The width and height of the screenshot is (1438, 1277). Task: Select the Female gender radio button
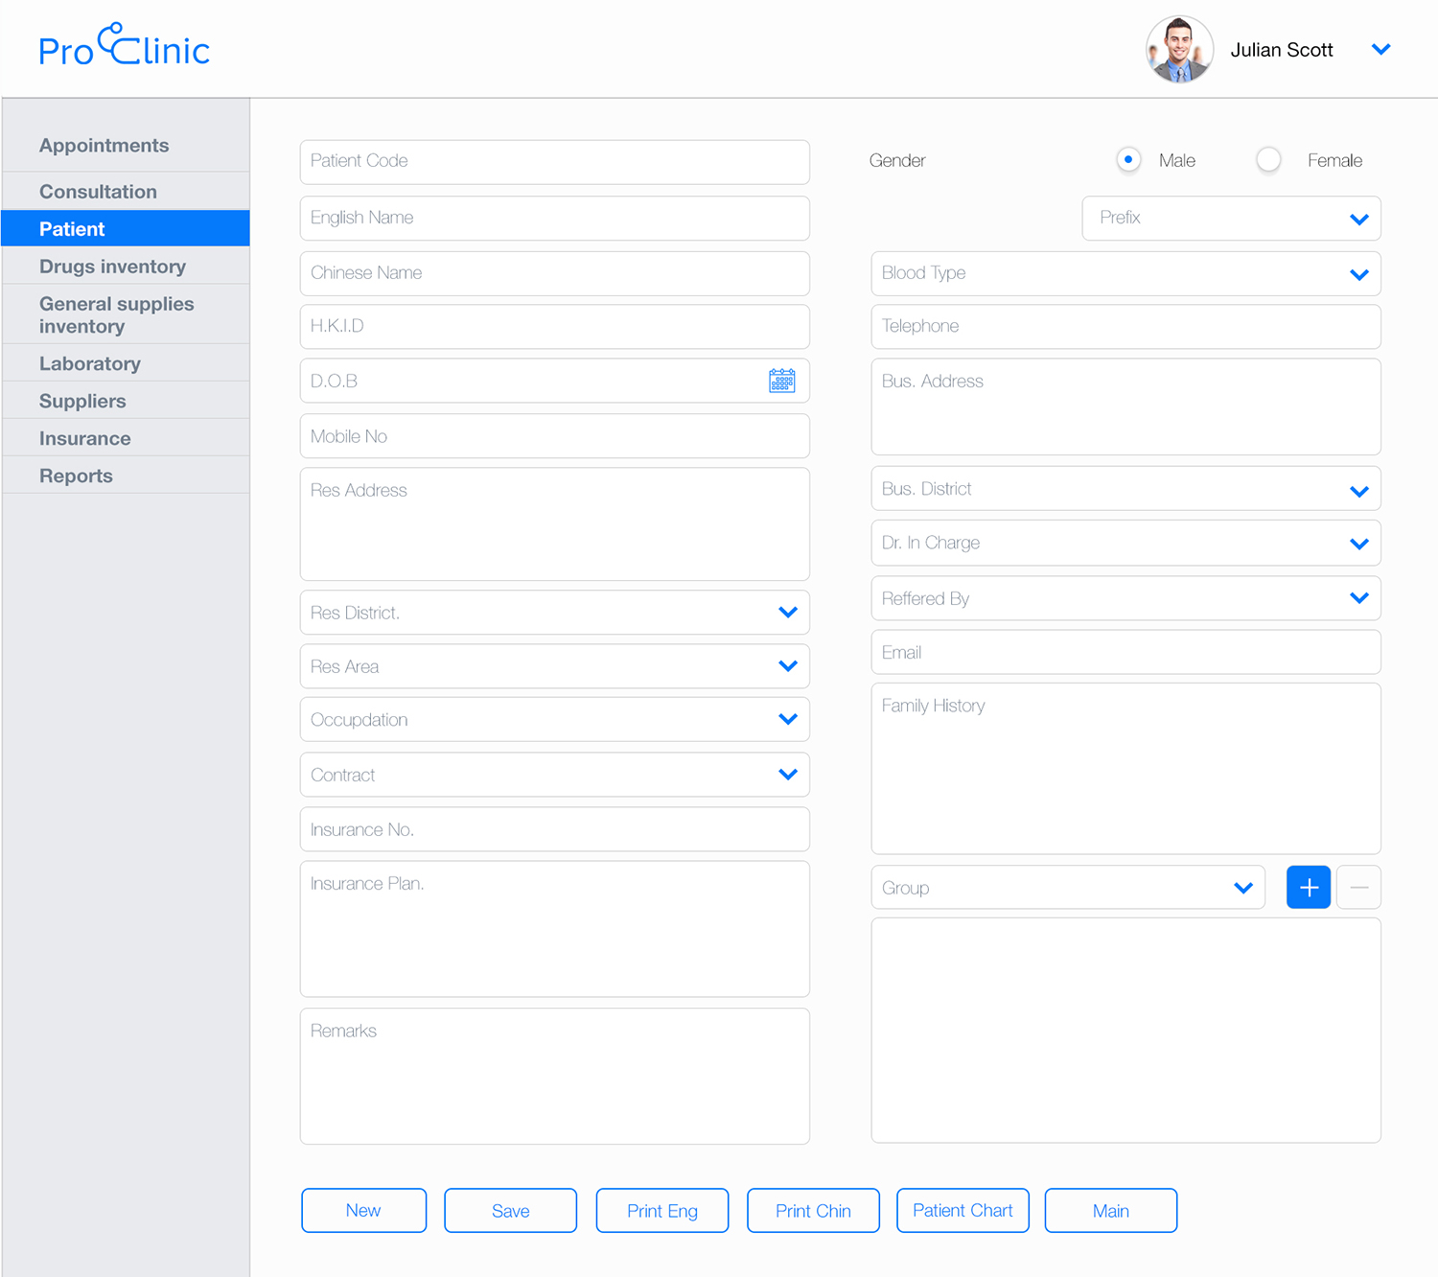[1268, 160]
